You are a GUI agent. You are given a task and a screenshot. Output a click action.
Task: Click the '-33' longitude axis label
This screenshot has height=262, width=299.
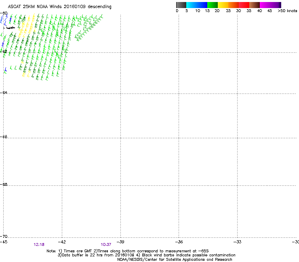point(238,242)
